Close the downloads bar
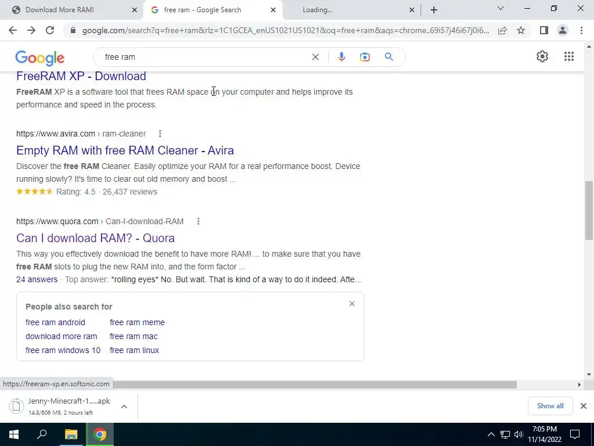This screenshot has width=594, height=446. (x=584, y=406)
